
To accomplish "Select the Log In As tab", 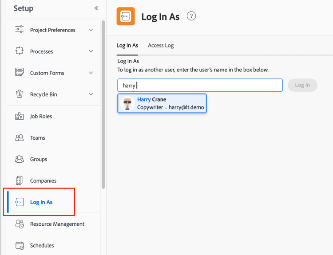I will (127, 45).
